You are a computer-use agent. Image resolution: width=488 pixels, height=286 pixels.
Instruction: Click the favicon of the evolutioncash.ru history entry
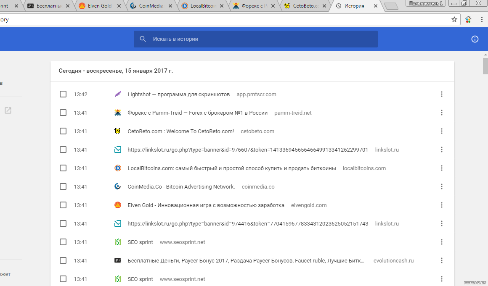coord(118,260)
